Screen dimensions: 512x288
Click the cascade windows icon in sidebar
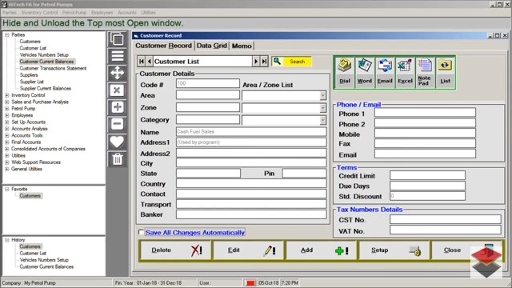click(118, 39)
